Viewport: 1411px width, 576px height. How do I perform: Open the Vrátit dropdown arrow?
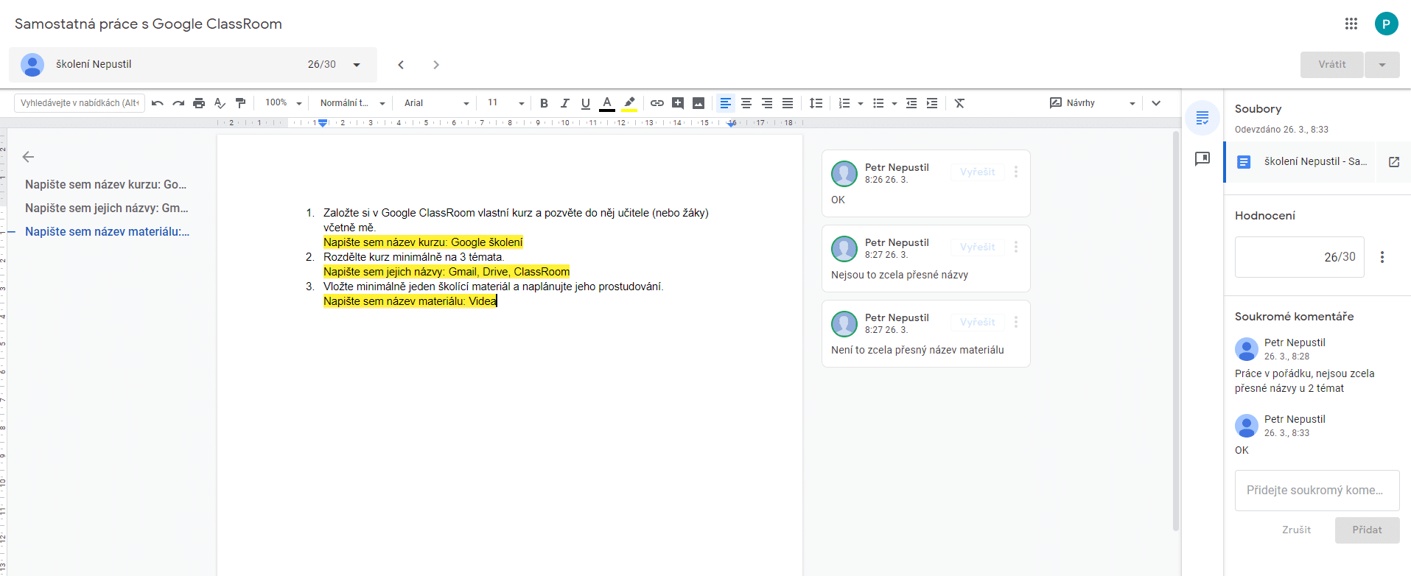coord(1382,65)
